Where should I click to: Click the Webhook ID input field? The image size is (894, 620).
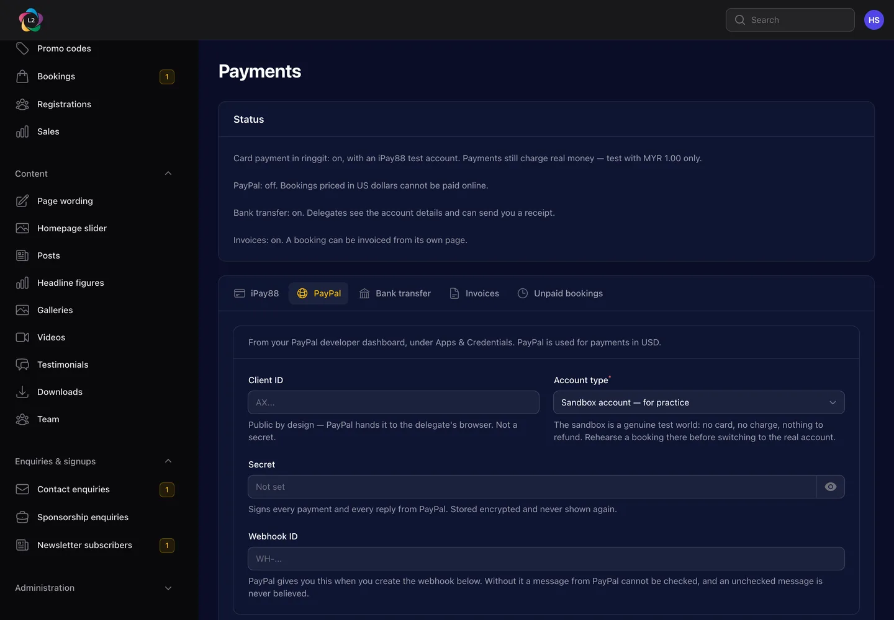click(x=546, y=559)
